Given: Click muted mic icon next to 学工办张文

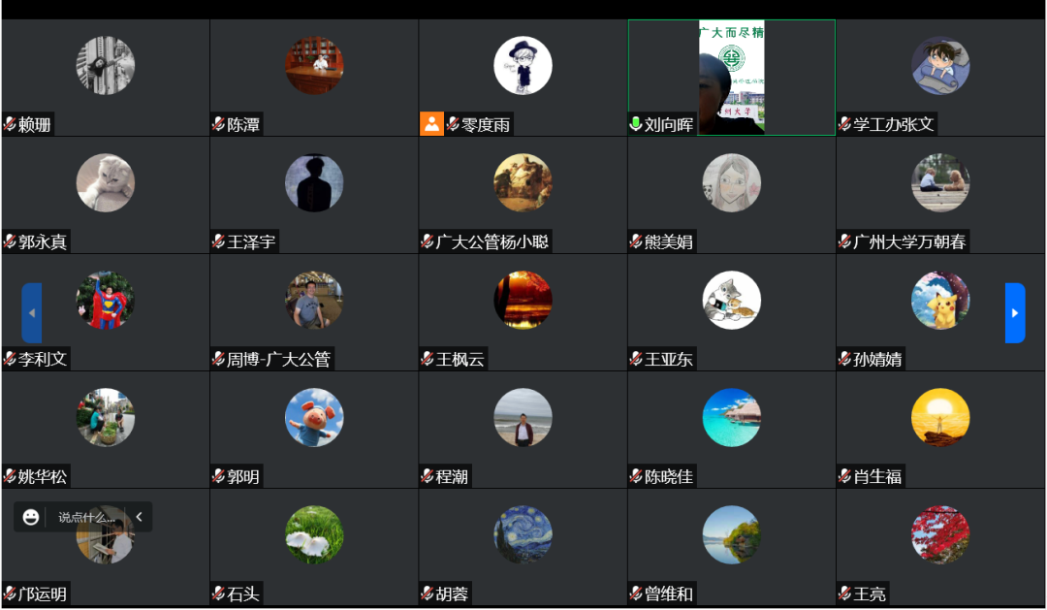Looking at the screenshot, I should [844, 123].
